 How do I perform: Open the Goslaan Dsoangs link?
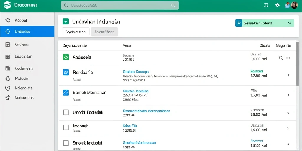[136, 72]
